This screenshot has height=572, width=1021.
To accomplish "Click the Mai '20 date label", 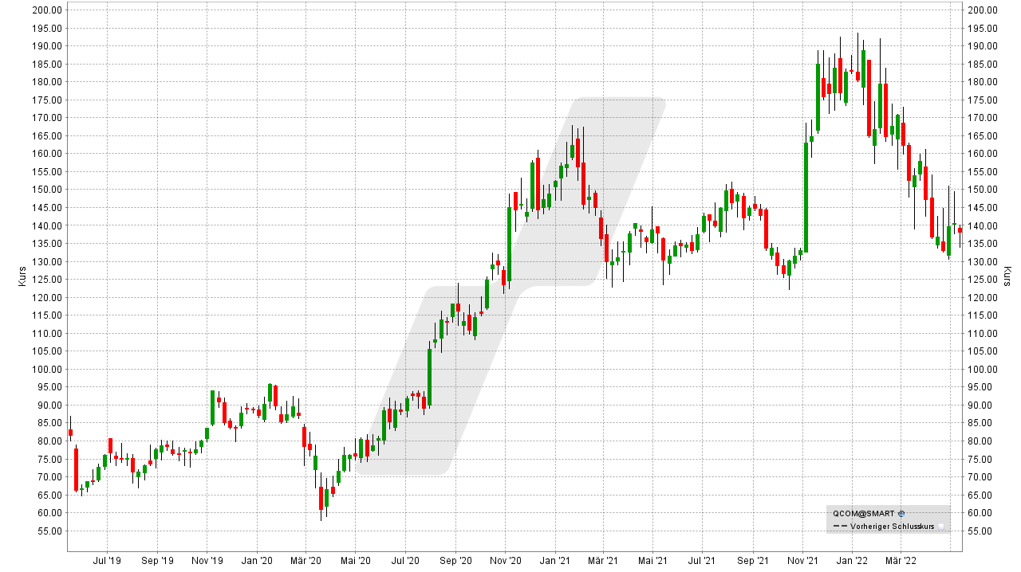I will [x=355, y=561].
